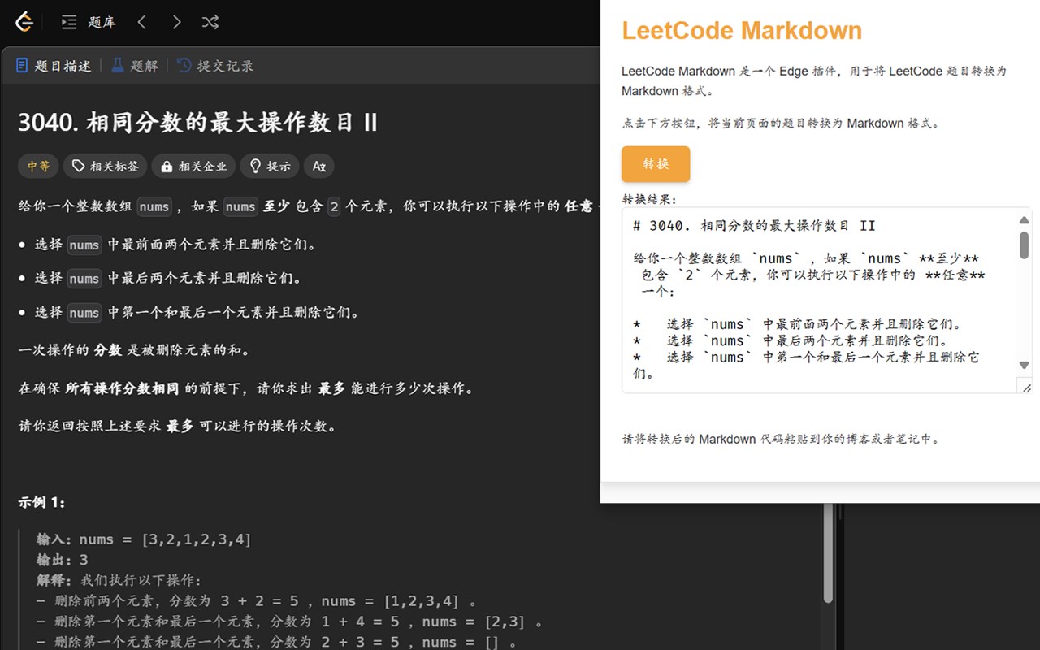Click the problem title 3040. 相同分数的最大操作数目 II
1040x650 pixels.
[198, 123]
